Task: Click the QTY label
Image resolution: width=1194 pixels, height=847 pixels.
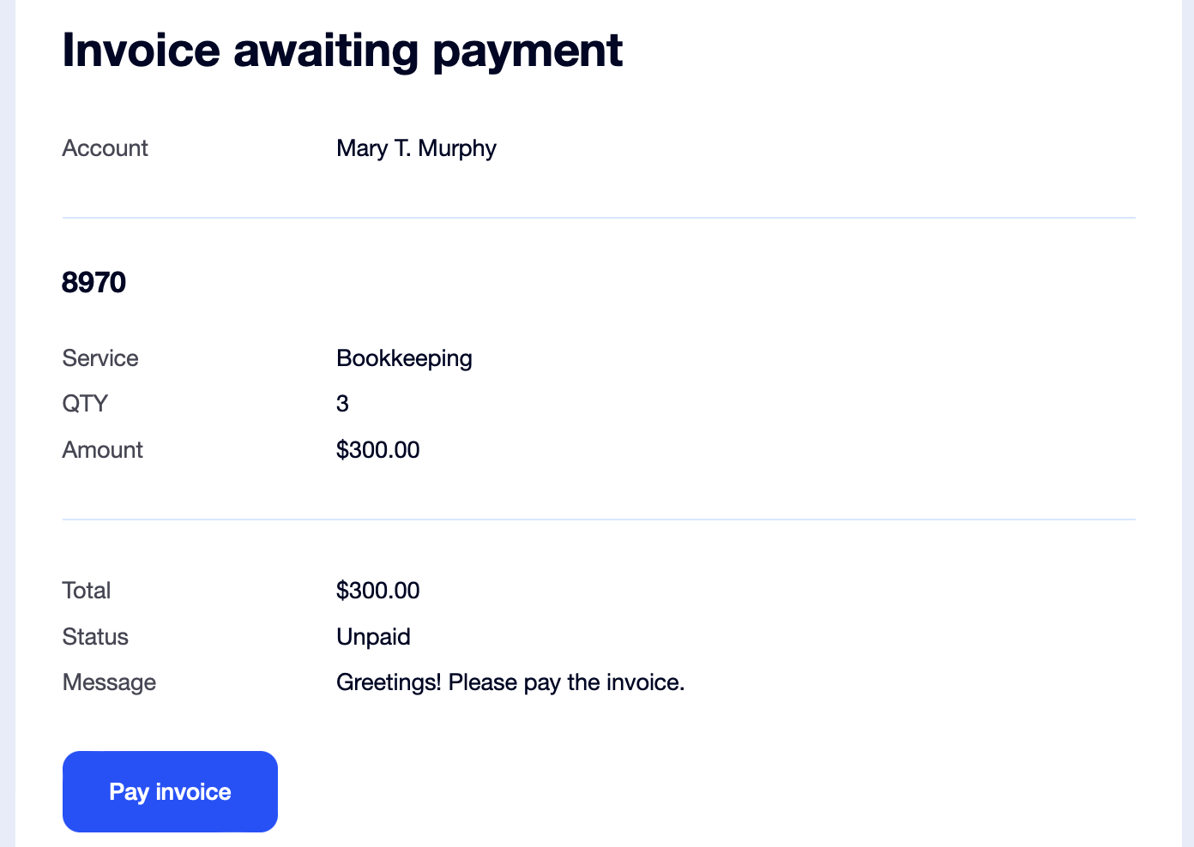Action: pyautogui.click(x=85, y=404)
